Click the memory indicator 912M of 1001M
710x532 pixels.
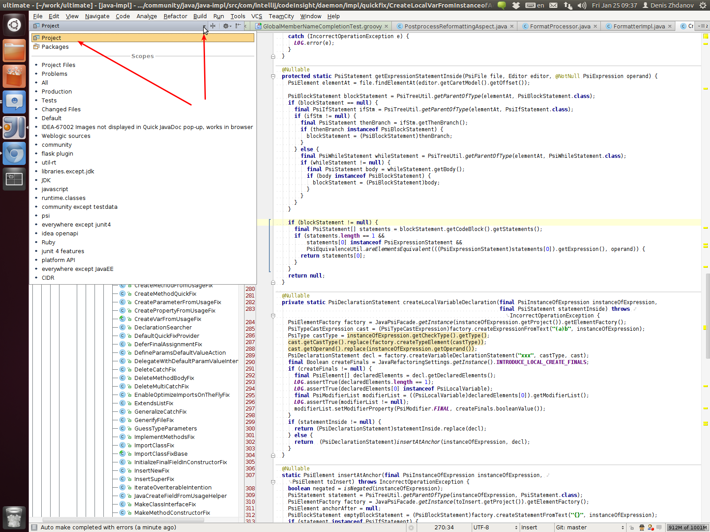click(687, 528)
